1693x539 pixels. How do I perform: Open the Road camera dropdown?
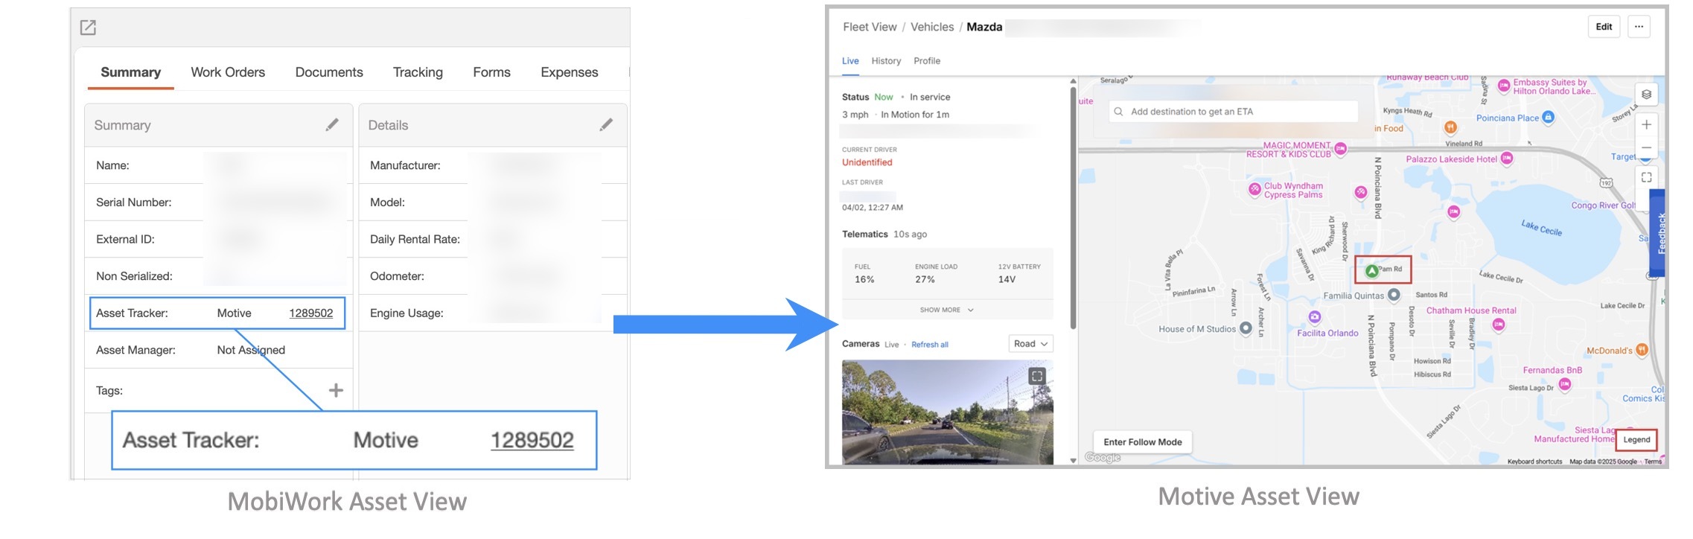click(1030, 344)
